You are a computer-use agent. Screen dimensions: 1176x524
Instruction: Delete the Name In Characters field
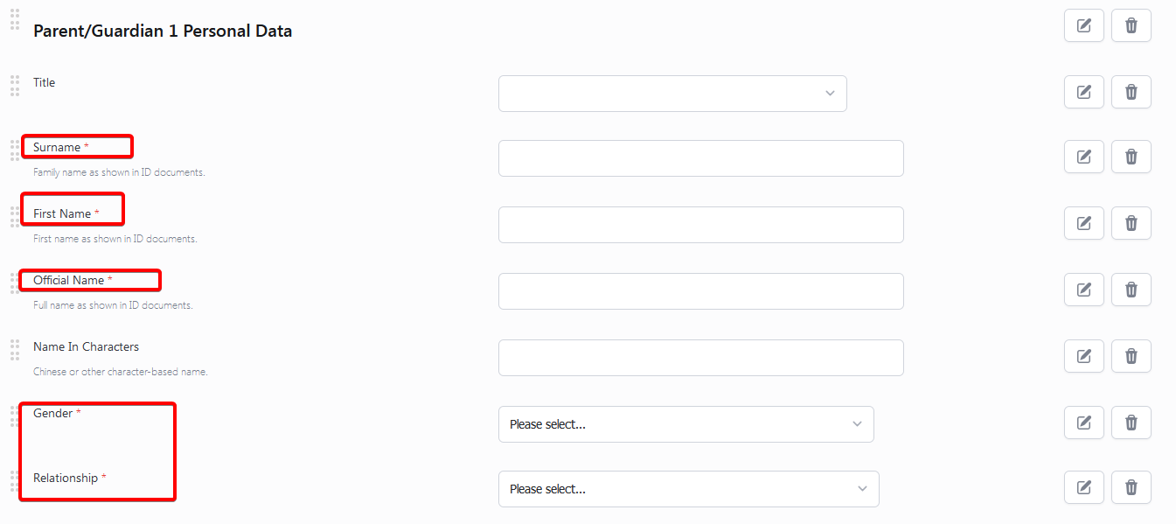pos(1131,356)
